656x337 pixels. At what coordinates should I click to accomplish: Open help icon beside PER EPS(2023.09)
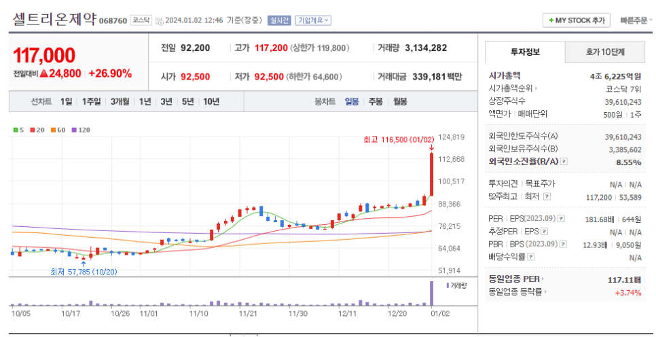(562, 219)
